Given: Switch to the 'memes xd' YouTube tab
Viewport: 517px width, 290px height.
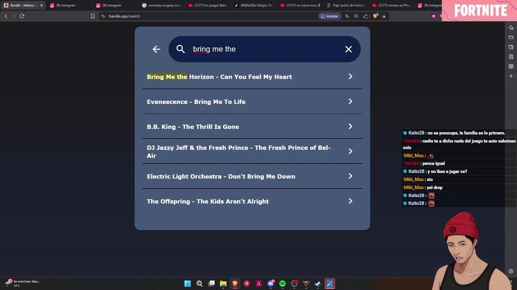Looking at the screenshot, I should pos(392,5).
